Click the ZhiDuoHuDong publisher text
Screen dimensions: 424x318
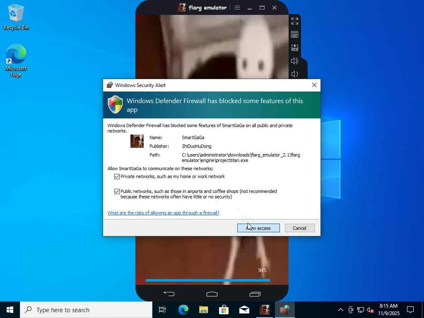(197, 146)
